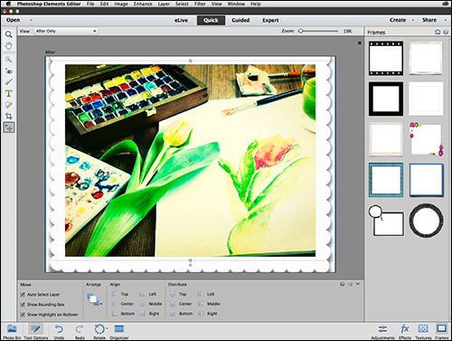Open the Enhance menu
Screen dimensions: 452x341
point(143,4)
